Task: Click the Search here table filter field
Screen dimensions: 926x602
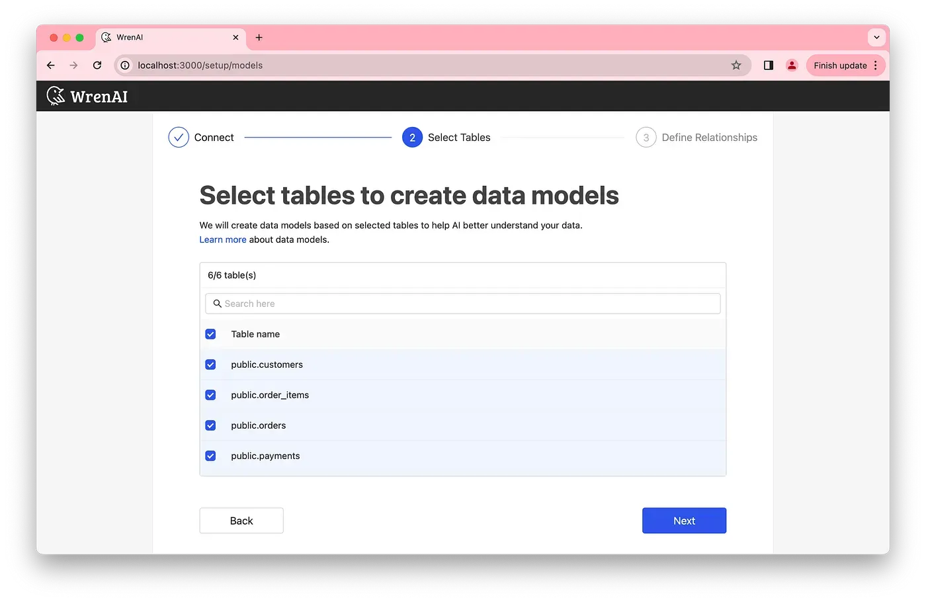Action: pos(463,304)
